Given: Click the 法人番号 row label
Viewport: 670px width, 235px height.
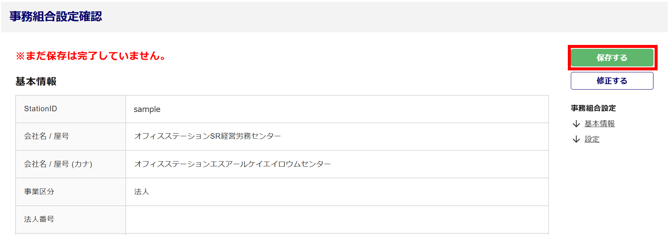Looking at the screenshot, I should point(39,219).
